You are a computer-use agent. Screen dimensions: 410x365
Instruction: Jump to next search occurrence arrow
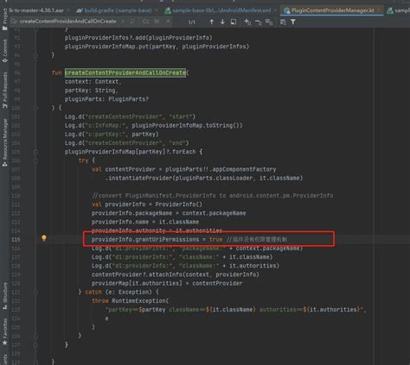pos(222,22)
